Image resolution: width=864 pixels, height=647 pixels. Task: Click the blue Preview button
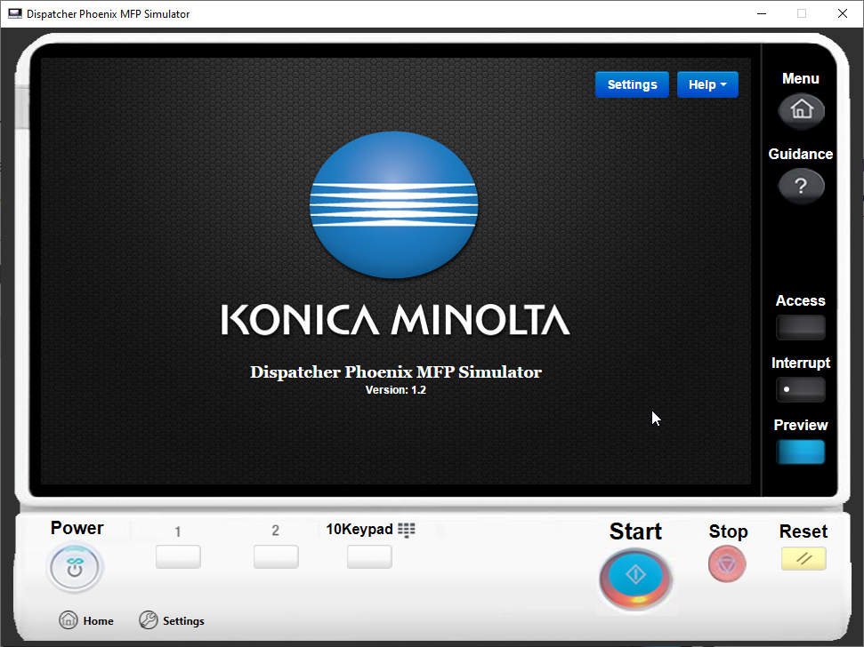(801, 451)
